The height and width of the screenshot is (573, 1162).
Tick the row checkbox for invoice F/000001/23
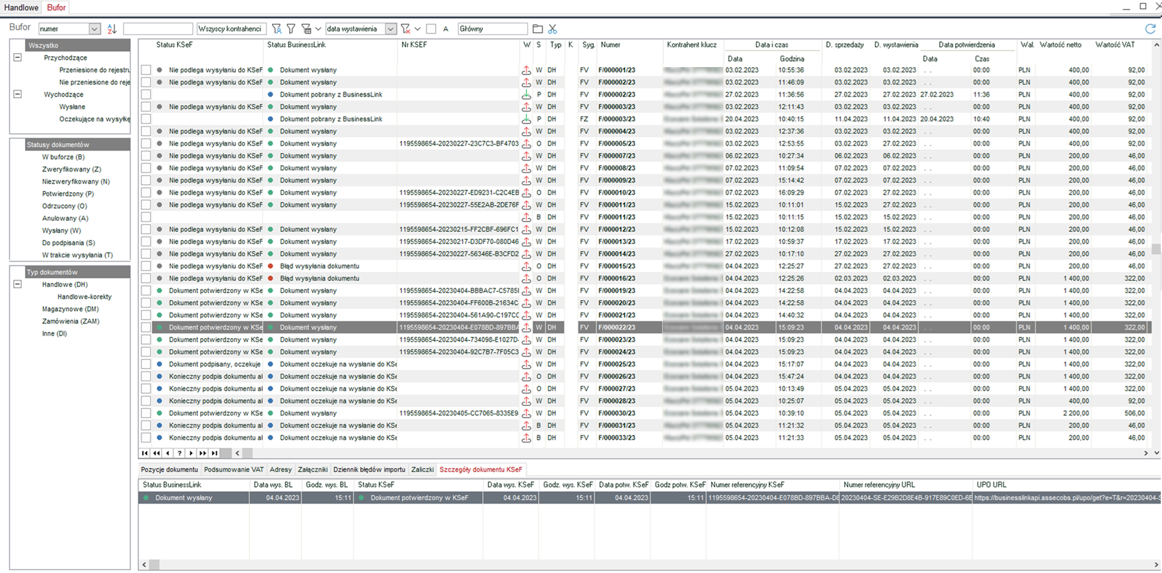(x=146, y=70)
